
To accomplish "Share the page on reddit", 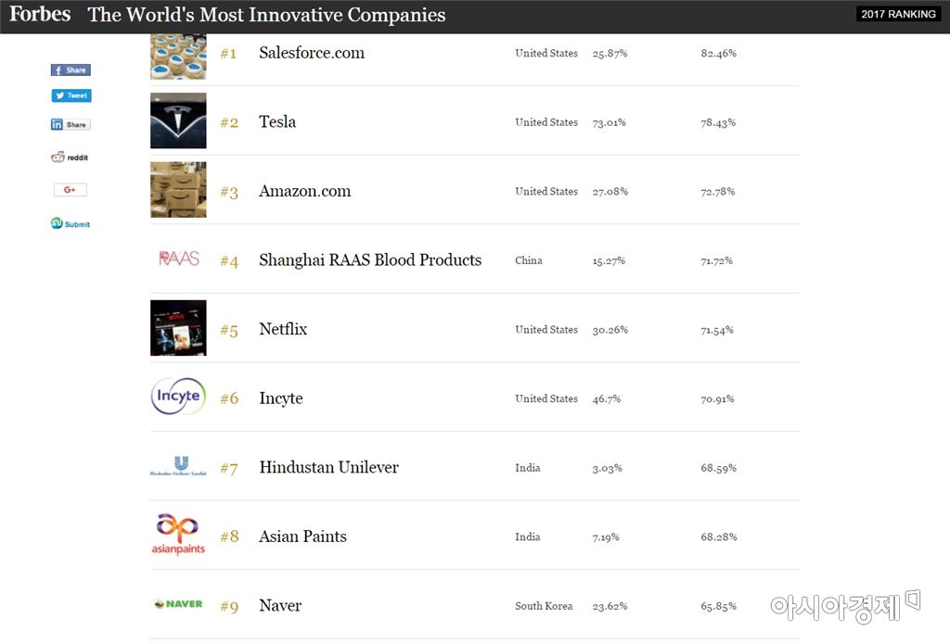I will click(x=71, y=158).
